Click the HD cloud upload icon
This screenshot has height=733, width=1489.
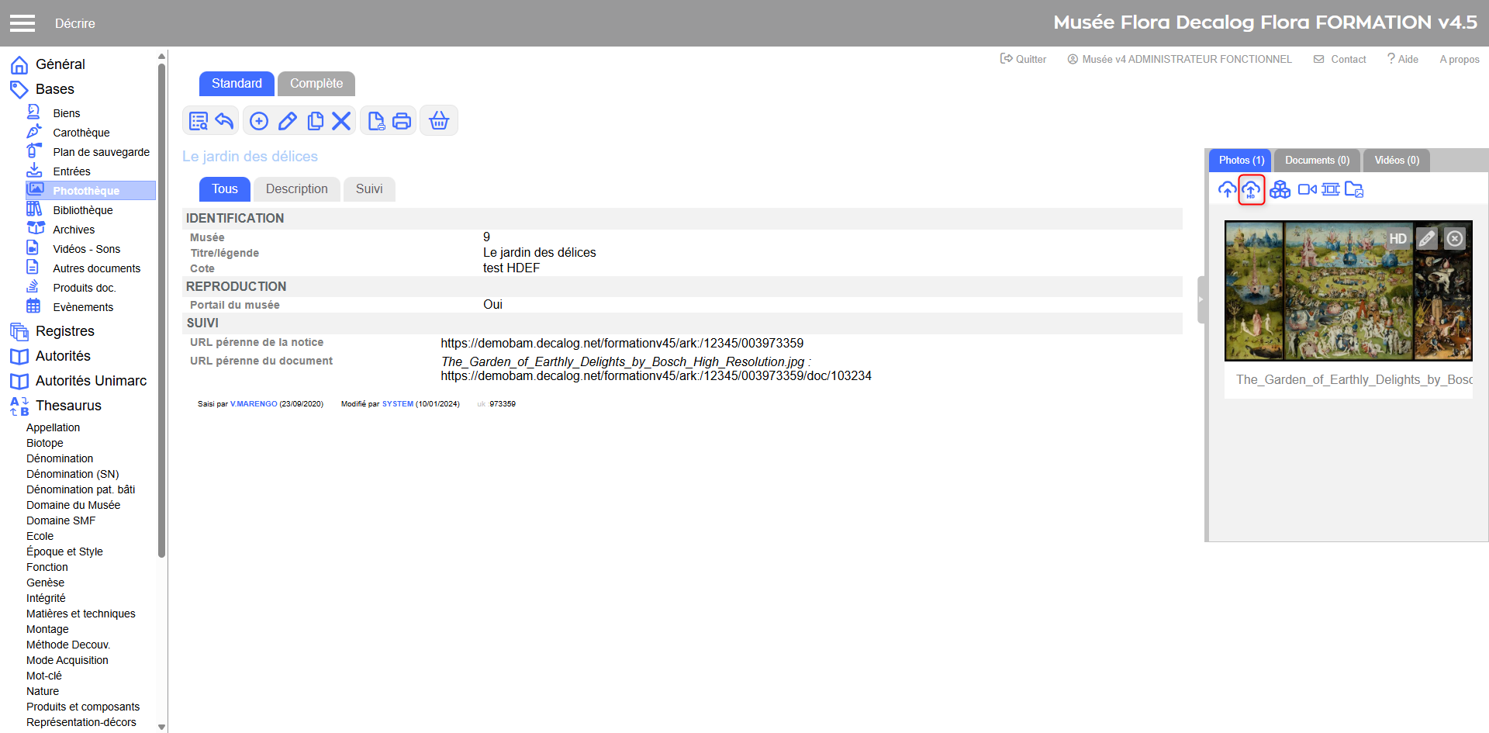(1250, 189)
